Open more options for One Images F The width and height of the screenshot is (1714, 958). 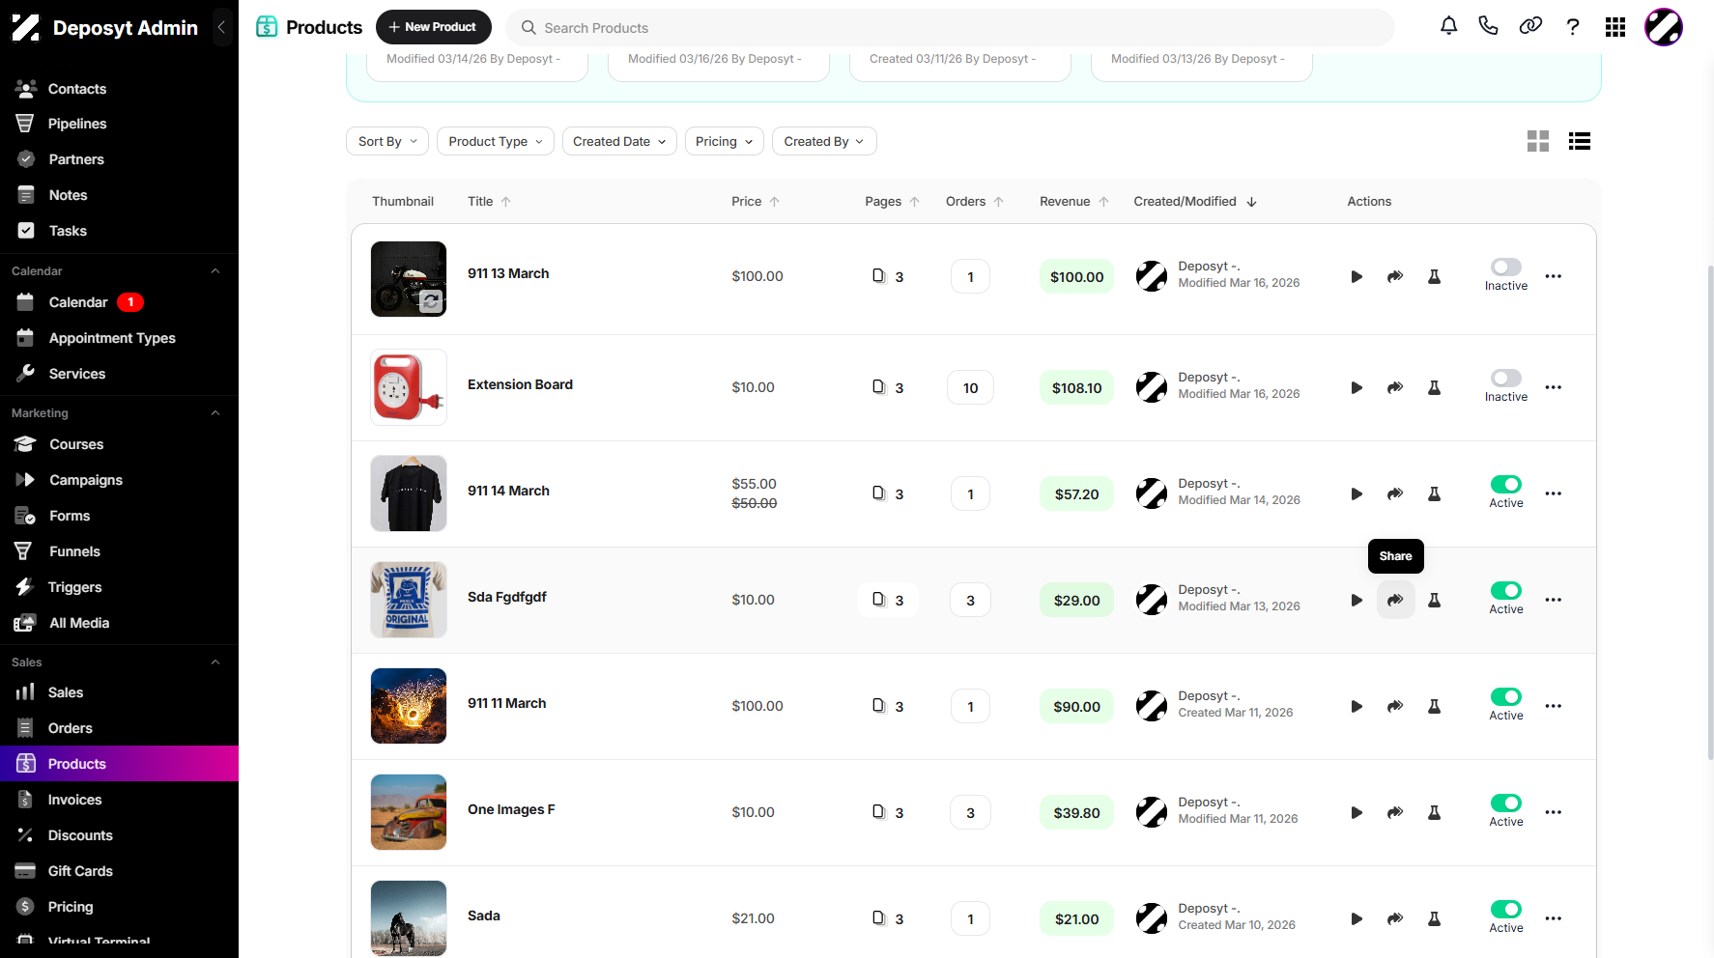pyautogui.click(x=1553, y=812)
